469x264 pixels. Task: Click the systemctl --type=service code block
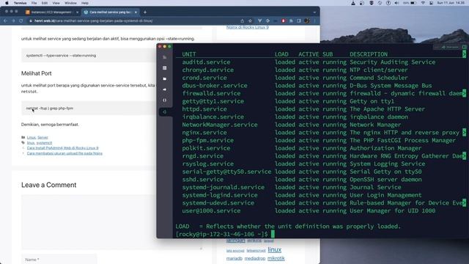click(x=89, y=56)
